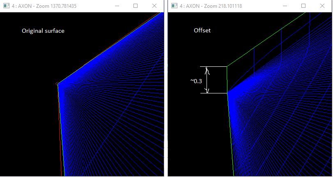Screen dimensions: 333x177
Task: Minimize the AXON Zoom 218.101118 window
Action: 285,6
